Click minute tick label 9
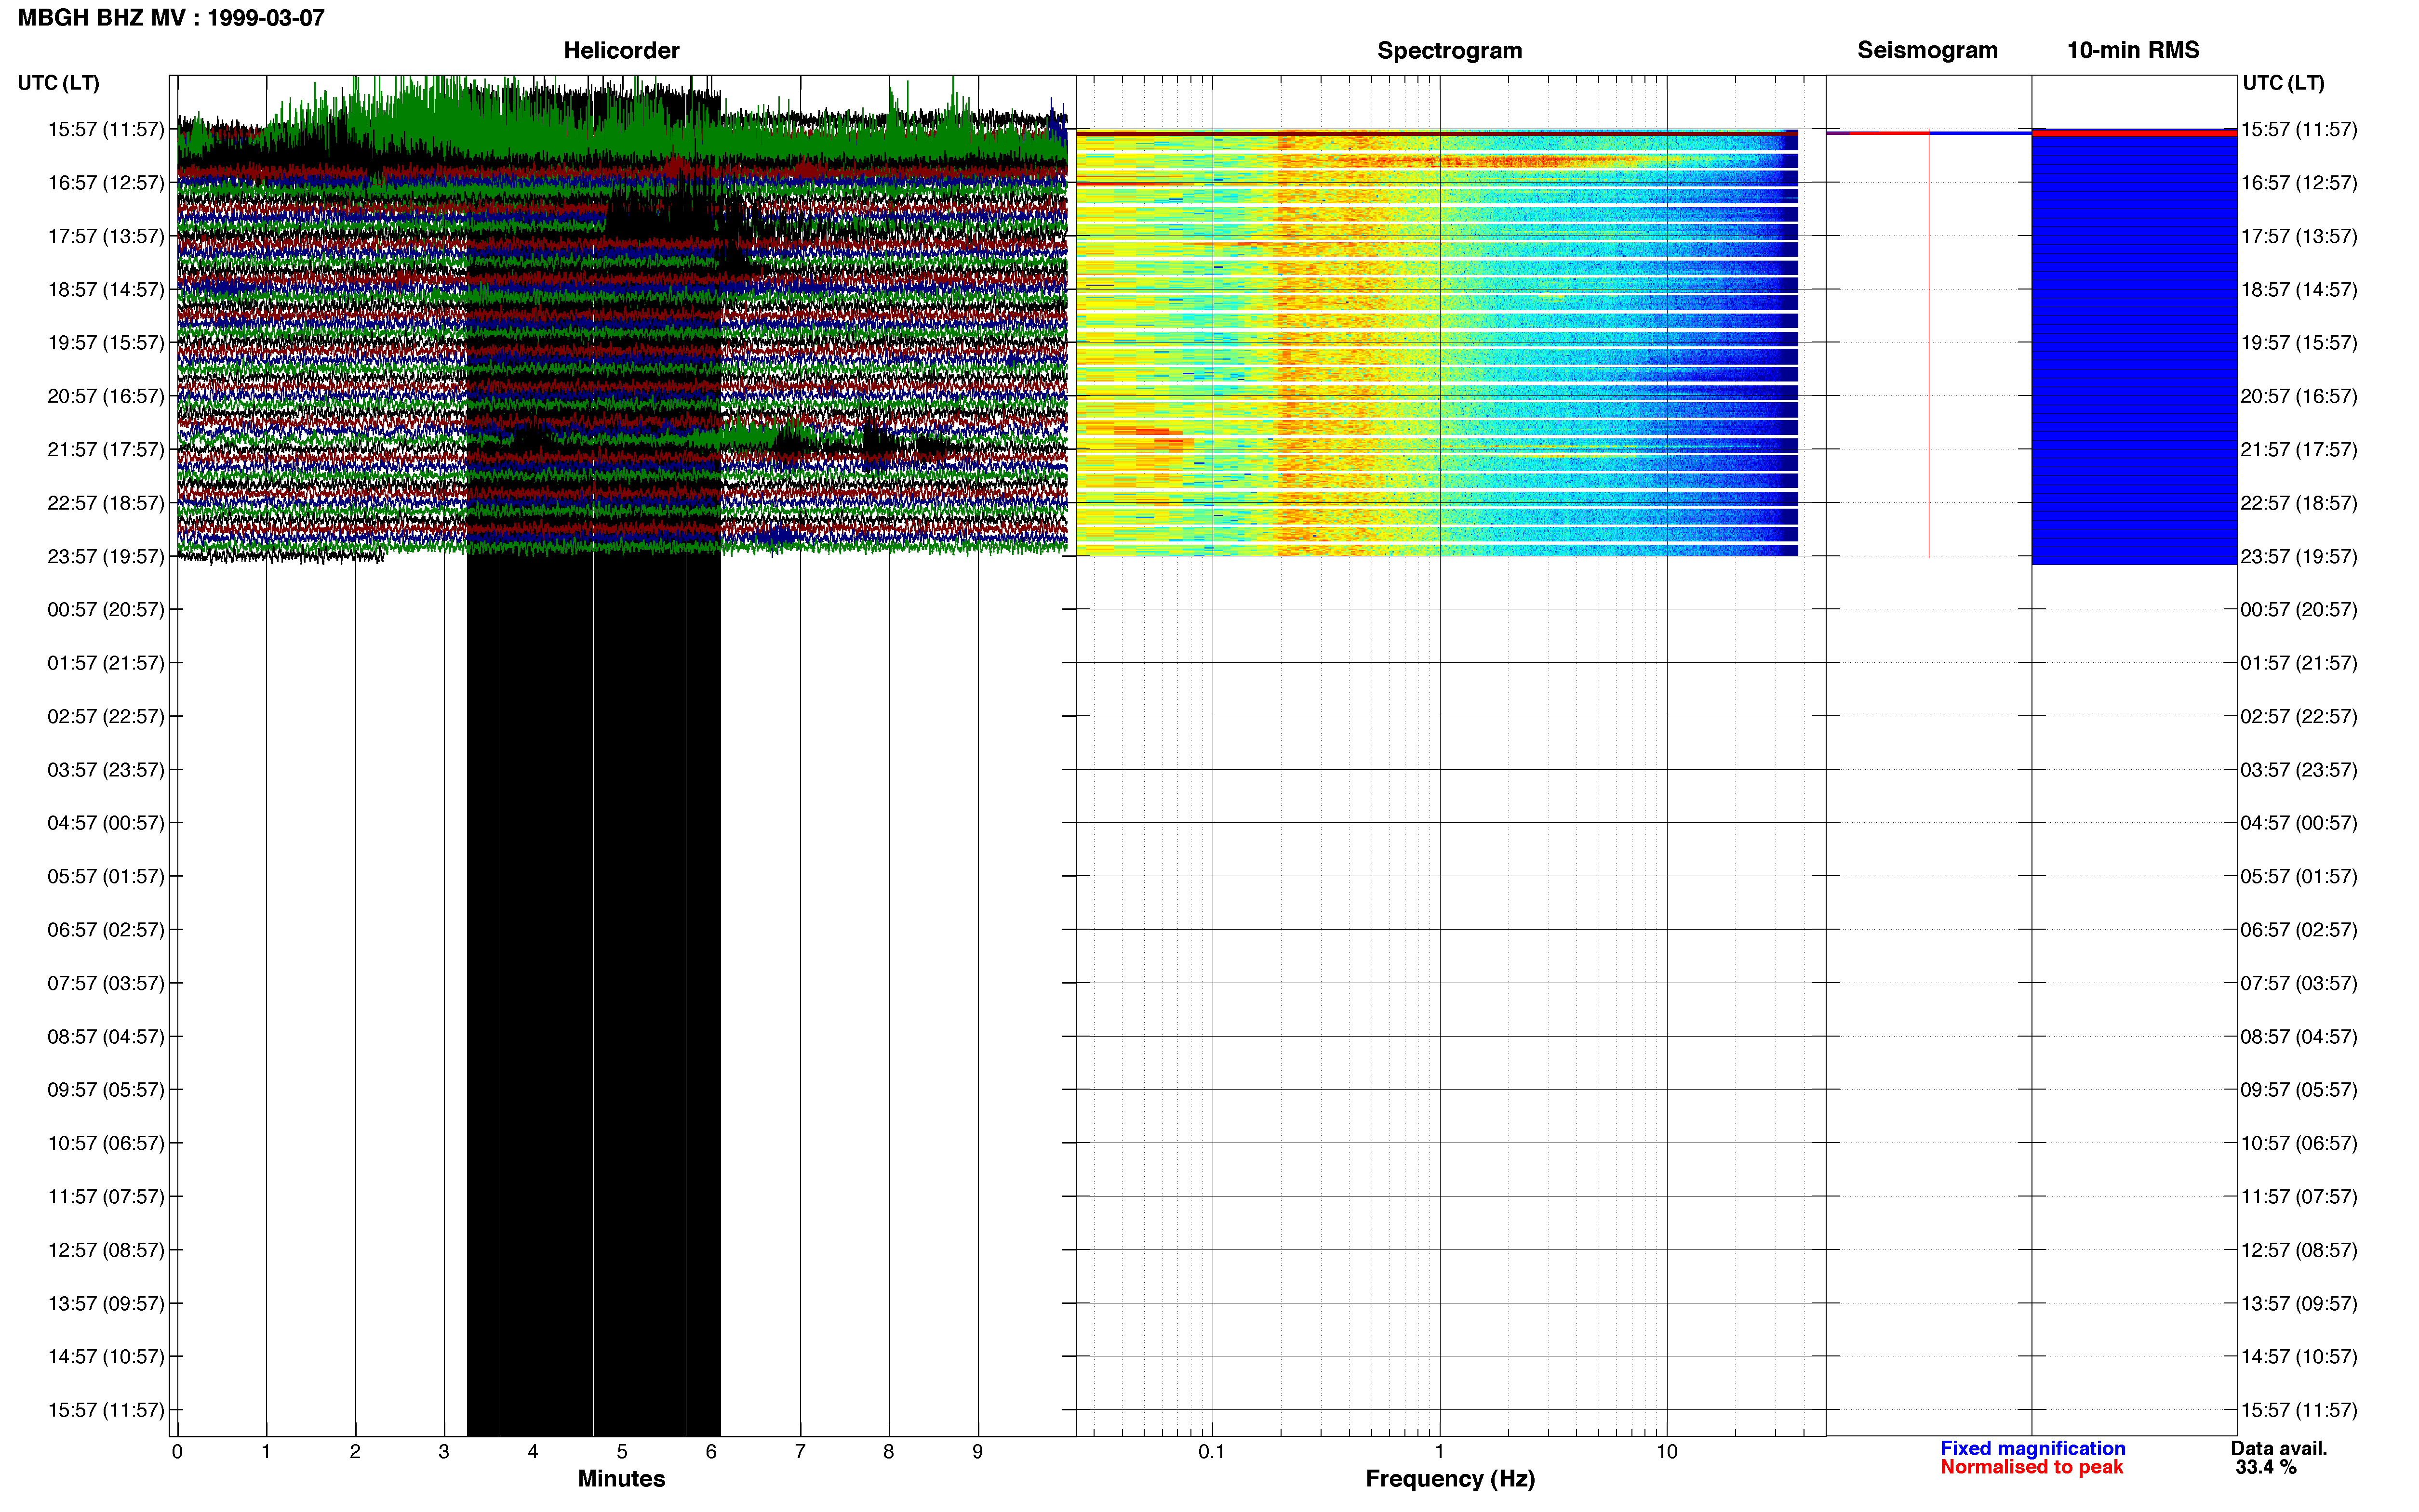2419x1512 pixels. tap(977, 1451)
